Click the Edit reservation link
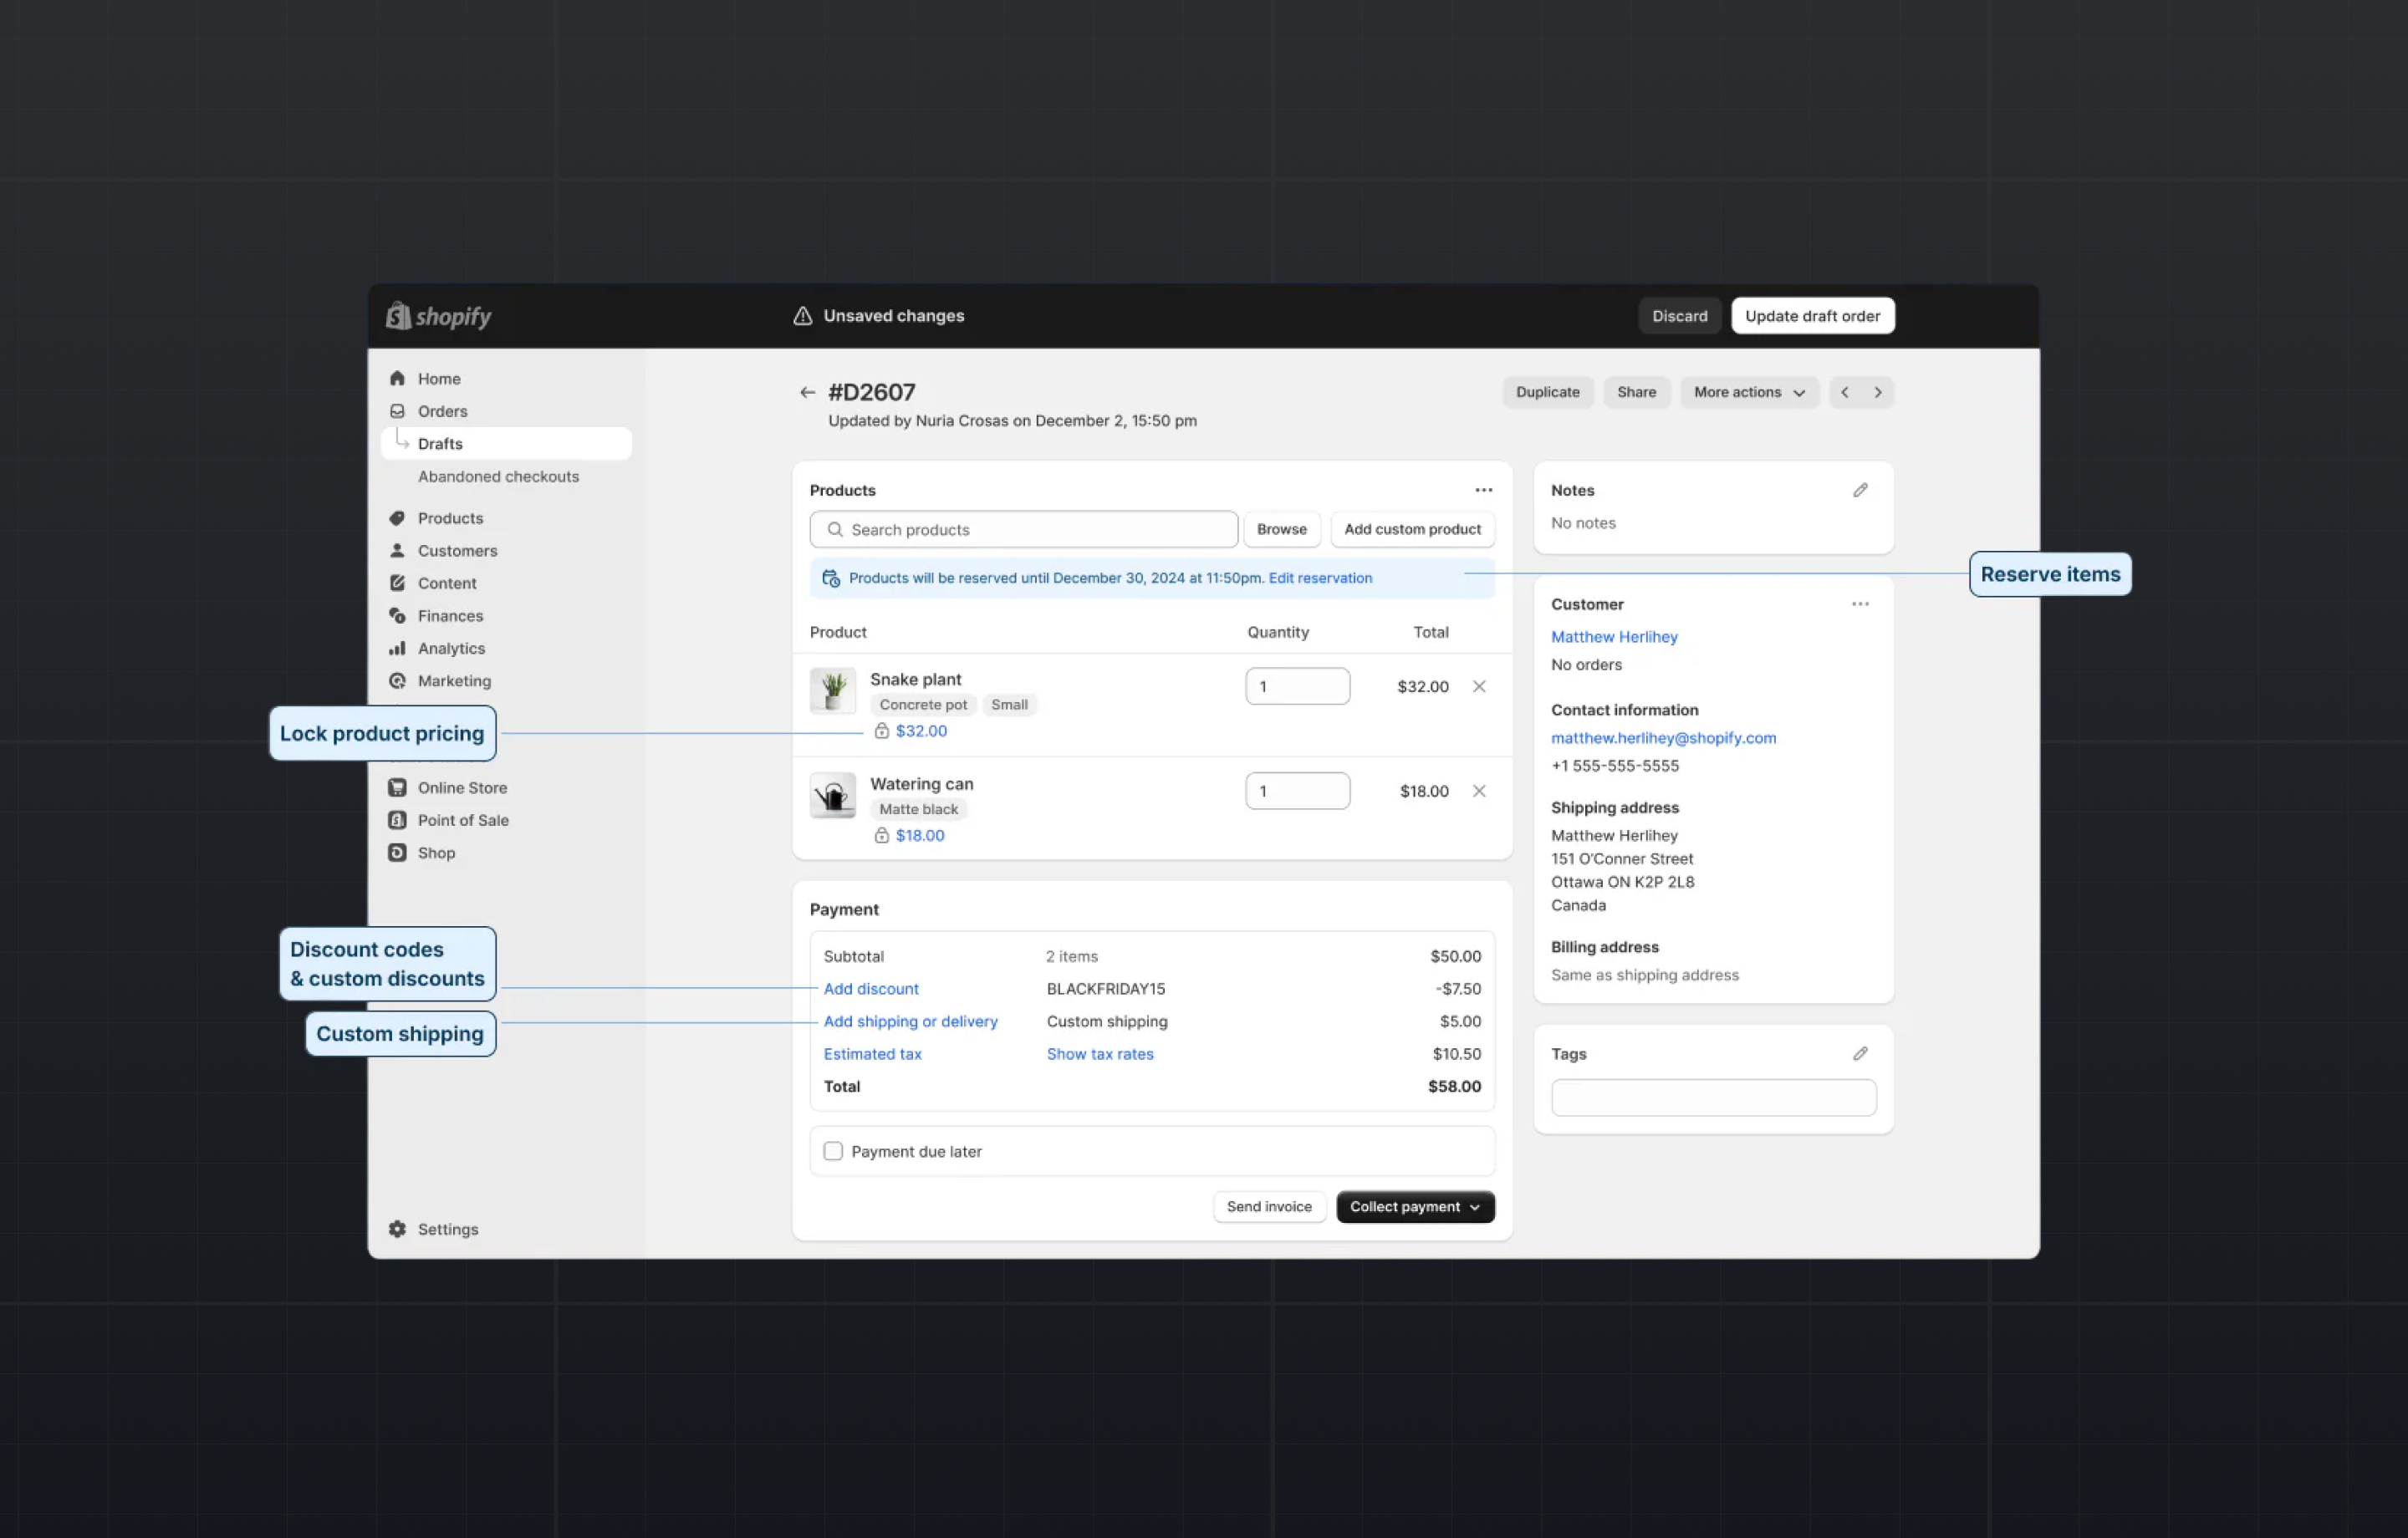The image size is (2408, 1538). [x=1320, y=578]
